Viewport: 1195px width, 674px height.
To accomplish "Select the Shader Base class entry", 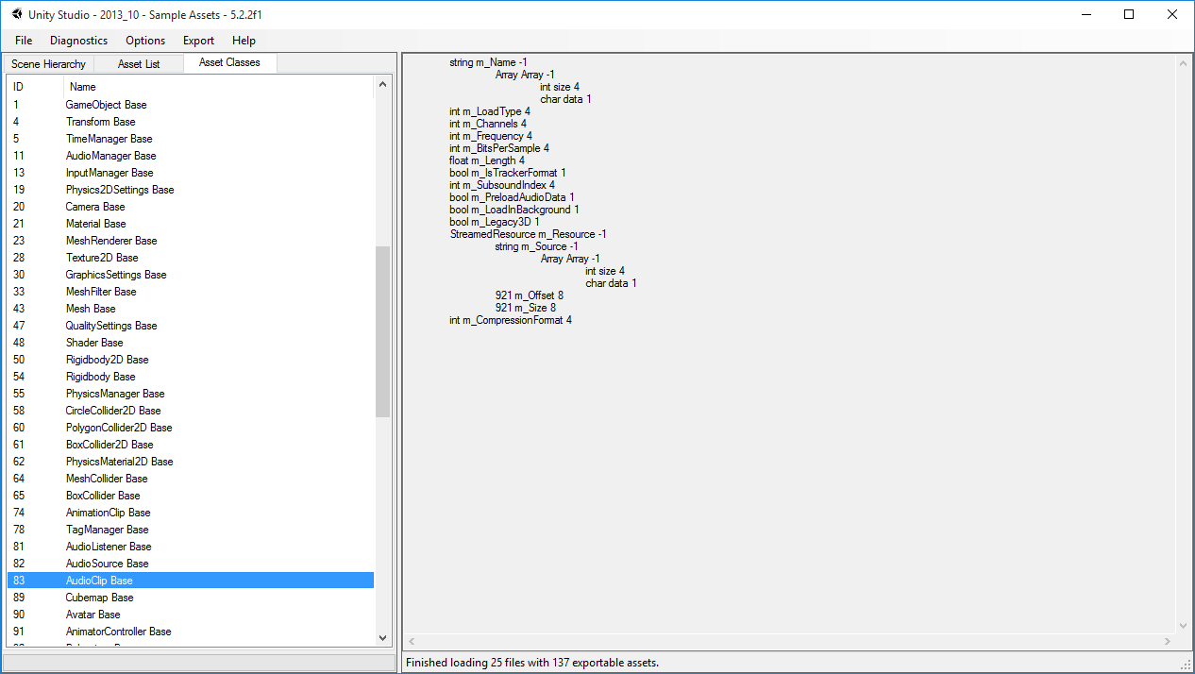I will click(94, 343).
